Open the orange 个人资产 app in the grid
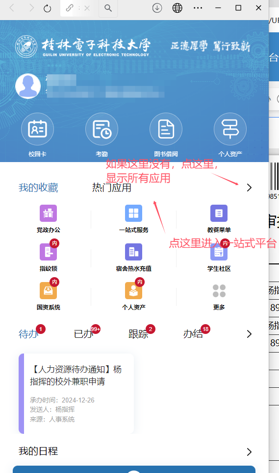This screenshot has width=279, height=473. [x=133, y=290]
